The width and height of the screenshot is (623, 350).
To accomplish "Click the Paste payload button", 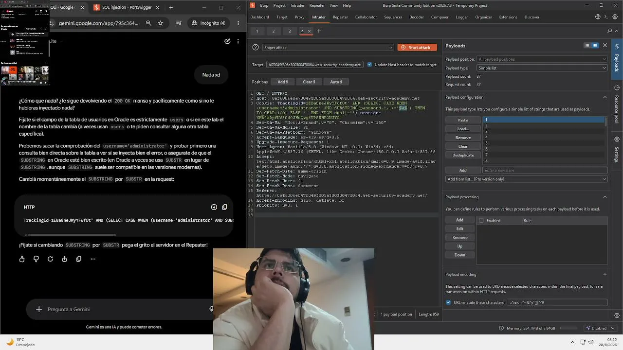I will click(x=463, y=120).
